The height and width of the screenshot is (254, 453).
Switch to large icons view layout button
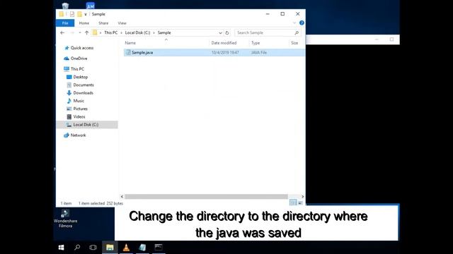[300, 202]
